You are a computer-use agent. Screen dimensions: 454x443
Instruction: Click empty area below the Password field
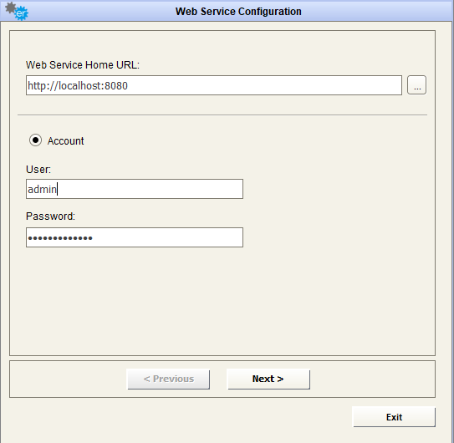[x=222, y=301]
